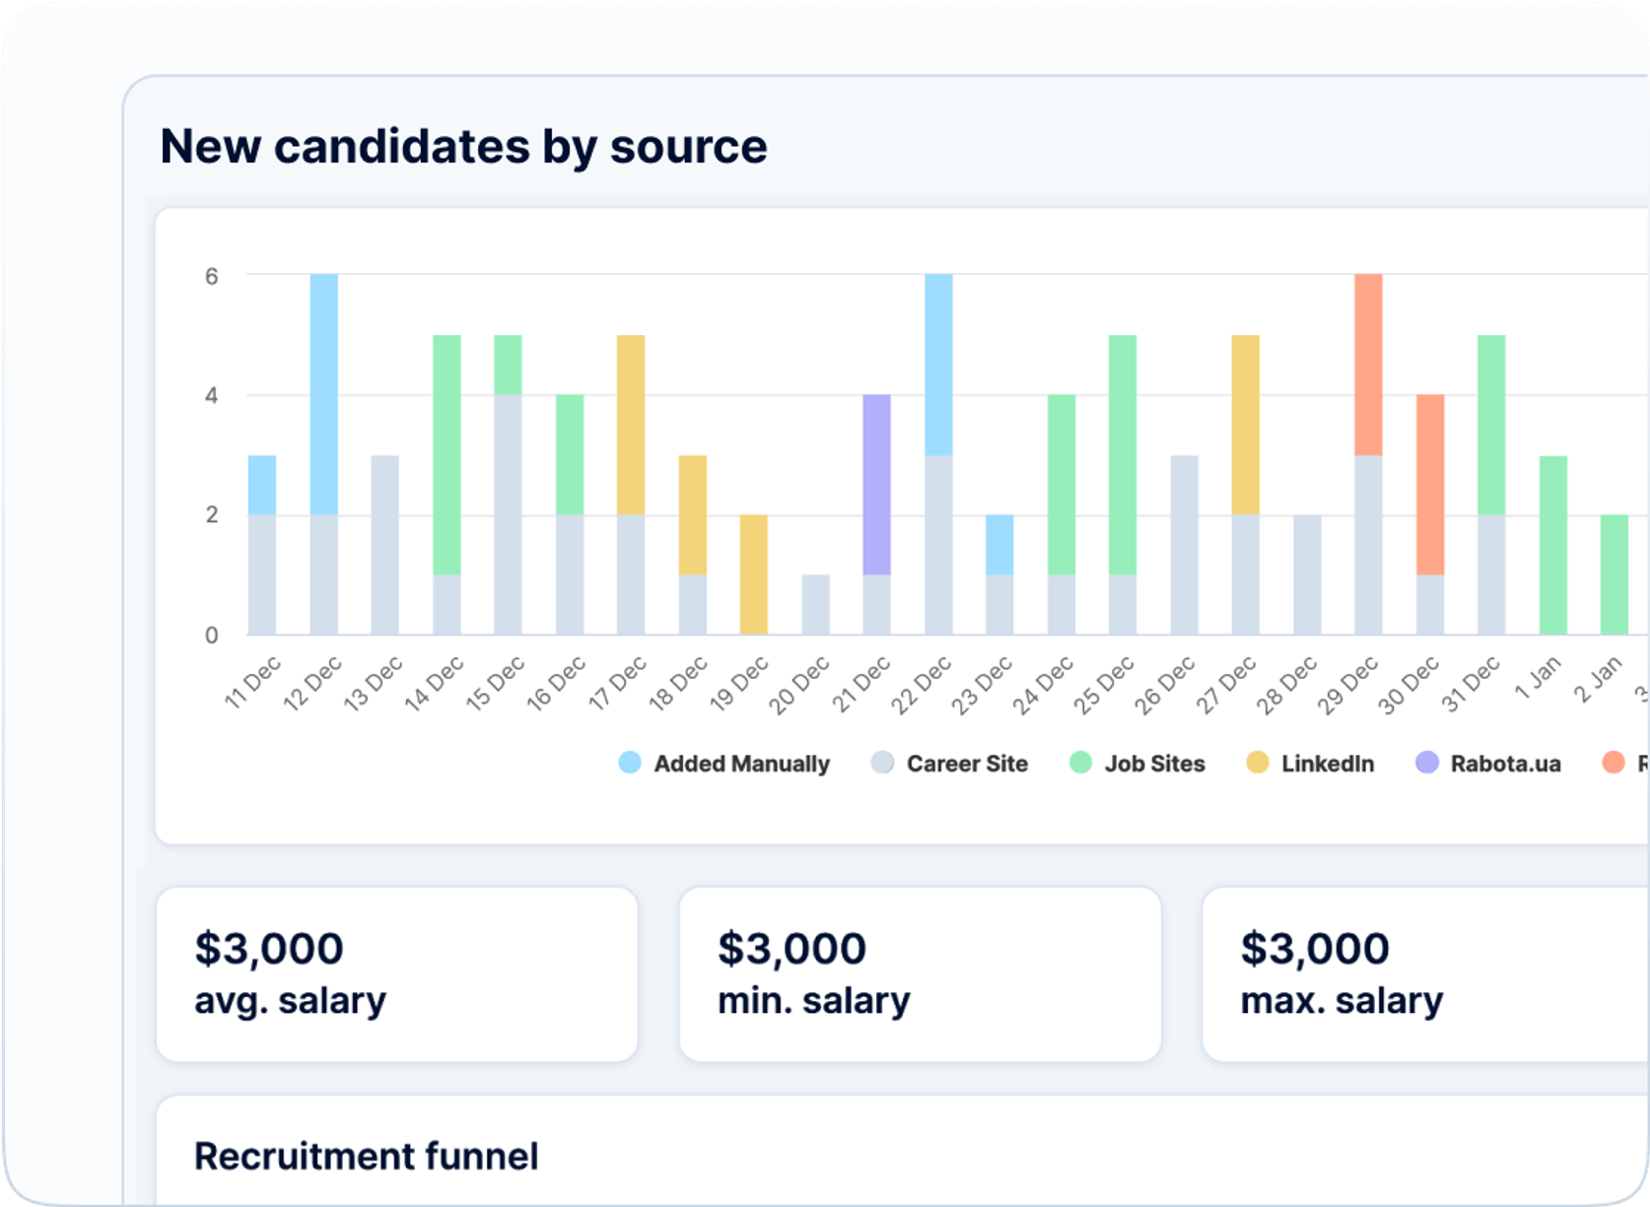Click the $3,000 max. salary card
The image size is (1650, 1207).
click(1425, 974)
